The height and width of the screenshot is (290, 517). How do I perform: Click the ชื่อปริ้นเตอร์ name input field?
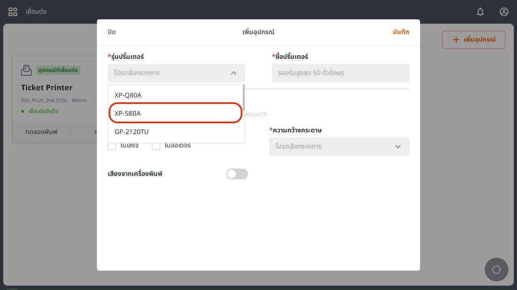tap(340, 73)
